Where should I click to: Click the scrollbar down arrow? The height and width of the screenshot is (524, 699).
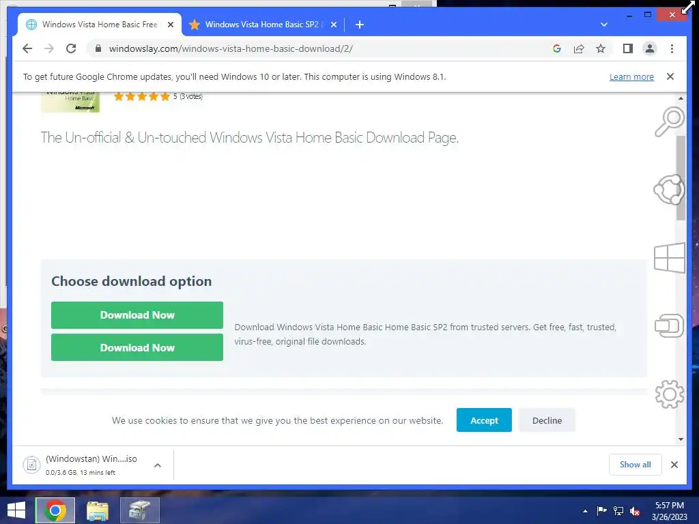click(681, 439)
